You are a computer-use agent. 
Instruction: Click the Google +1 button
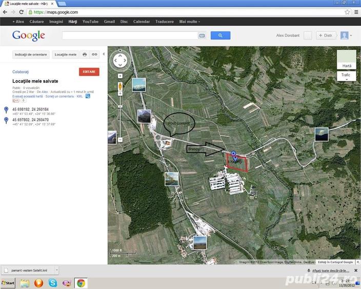[x=16, y=101]
